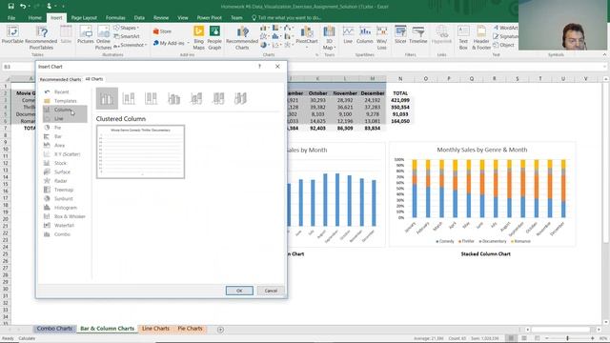Viewport: 610px width, 343px height.
Task: Cancel the Insert Chart dialog
Action: 271,291
